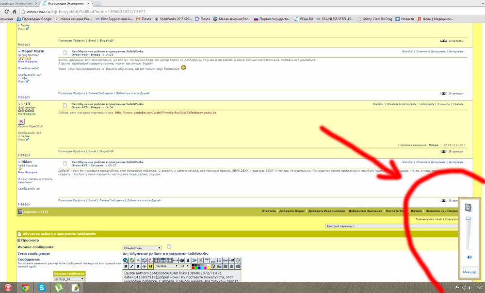
Task: Insert bulleted list in message editor
Action: 219,260
